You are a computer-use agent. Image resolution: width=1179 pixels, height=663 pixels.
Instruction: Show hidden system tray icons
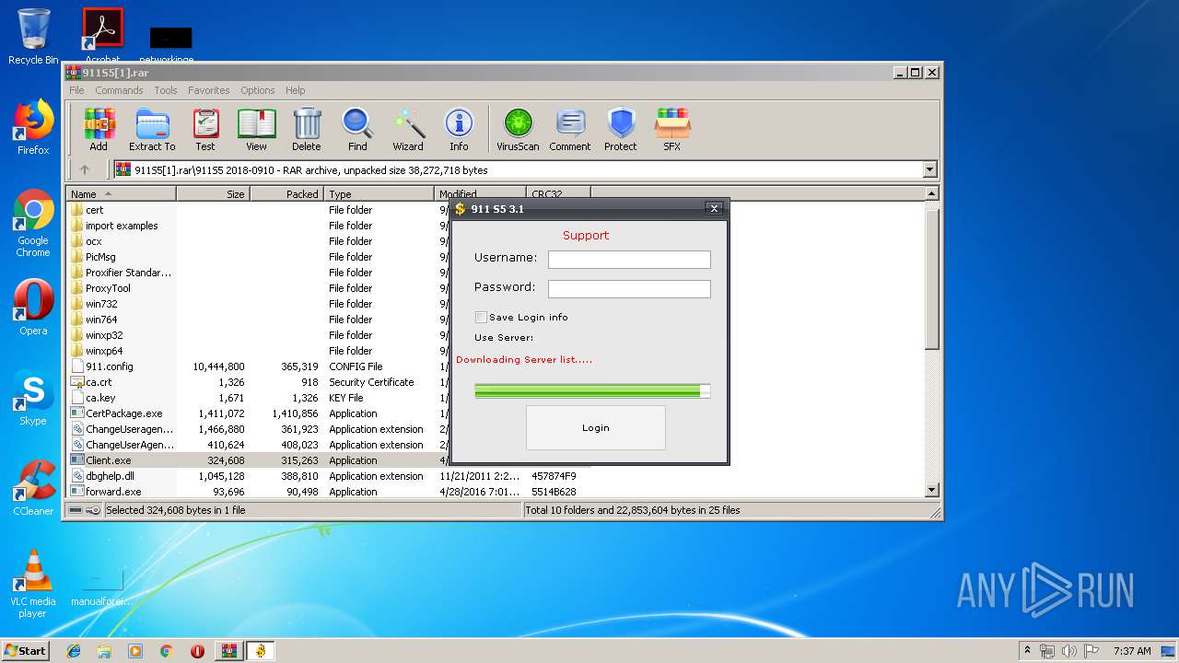[1027, 651]
